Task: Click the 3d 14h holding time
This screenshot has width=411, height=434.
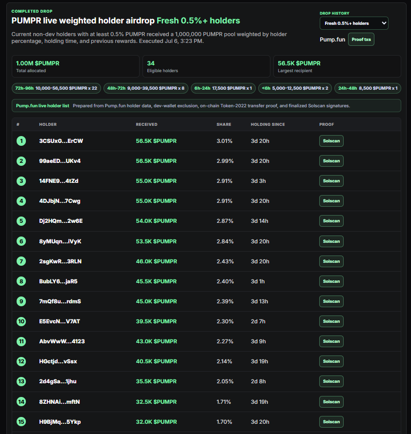Action: coord(259,221)
